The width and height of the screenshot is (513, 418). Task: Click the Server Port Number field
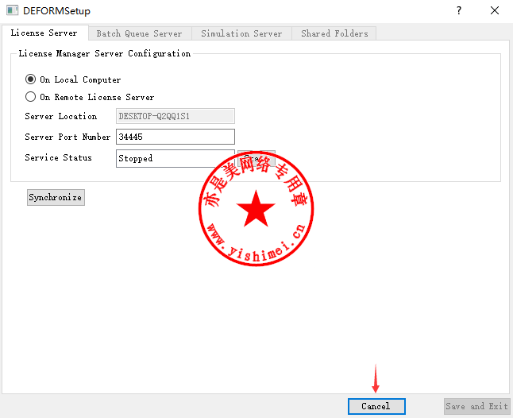point(175,137)
